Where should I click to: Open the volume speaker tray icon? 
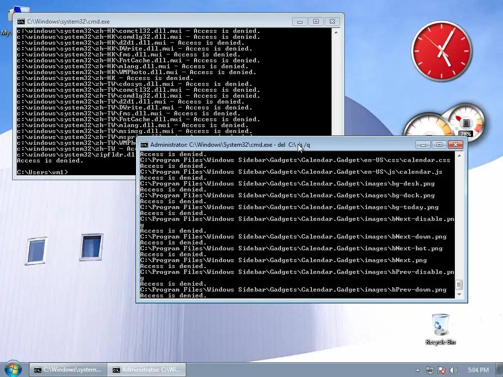453,370
